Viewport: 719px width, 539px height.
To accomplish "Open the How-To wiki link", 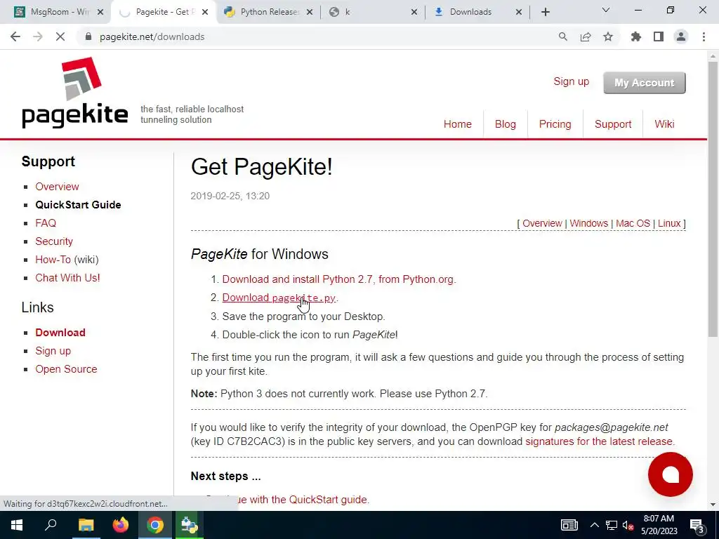I will (53, 260).
